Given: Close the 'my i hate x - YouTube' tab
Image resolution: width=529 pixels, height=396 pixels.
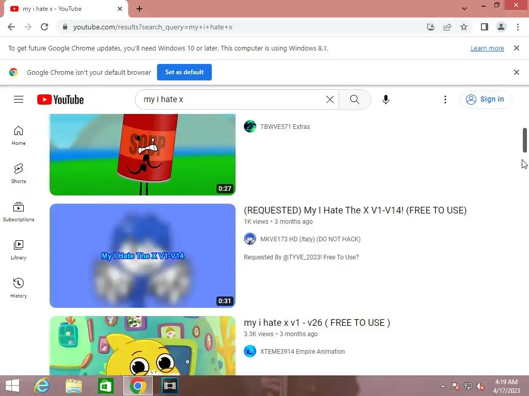Looking at the screenshot, I should tap(120, 9).
